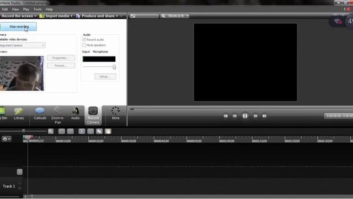Jump to next clip in preview

[x=264, y=116]
